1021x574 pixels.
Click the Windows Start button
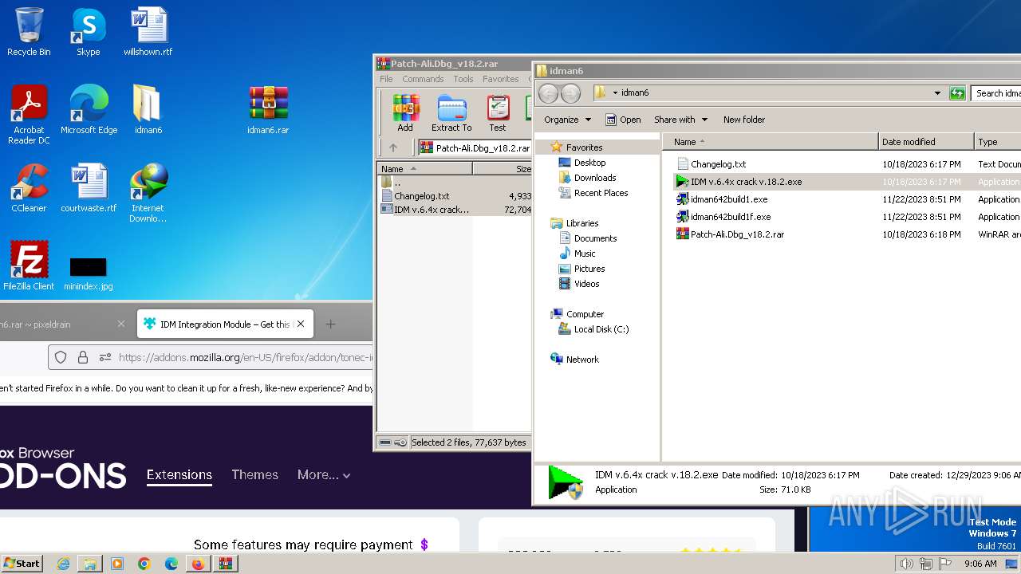(x=22, y=564)
